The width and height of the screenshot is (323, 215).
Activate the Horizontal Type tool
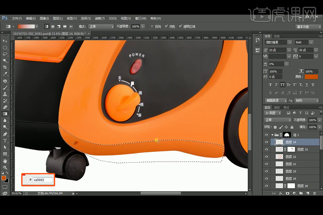(5, 141)
